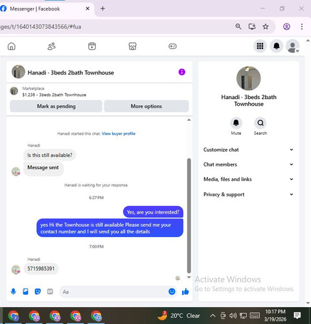The image size is (311, 324).
Task: Attach a photo file icon
Action: 25,292
